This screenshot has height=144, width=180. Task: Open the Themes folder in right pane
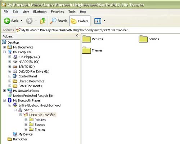tap(92, 50)
